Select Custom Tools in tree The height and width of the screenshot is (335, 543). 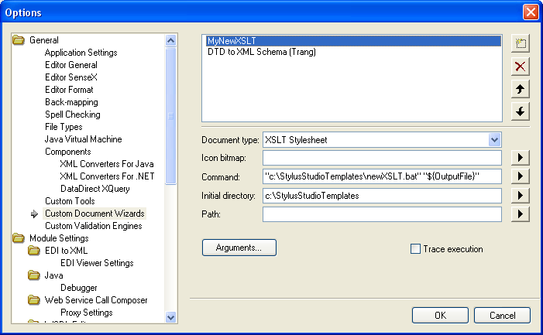(69, 201)
